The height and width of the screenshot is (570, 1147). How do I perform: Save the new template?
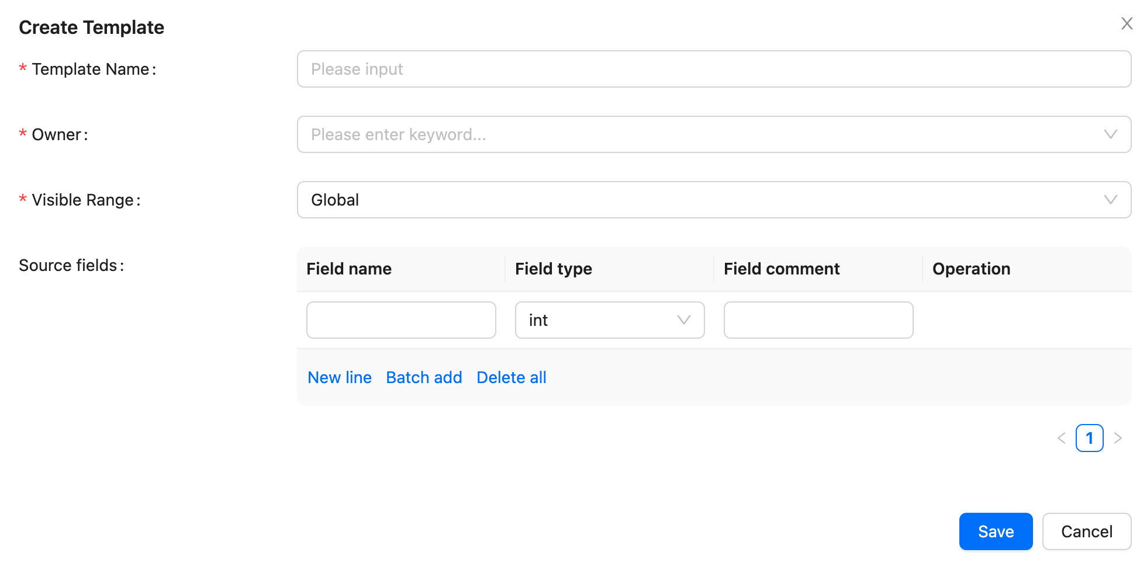[996, 531]
